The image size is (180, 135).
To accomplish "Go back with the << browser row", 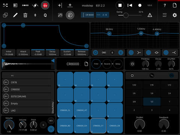I will point(26,76).
